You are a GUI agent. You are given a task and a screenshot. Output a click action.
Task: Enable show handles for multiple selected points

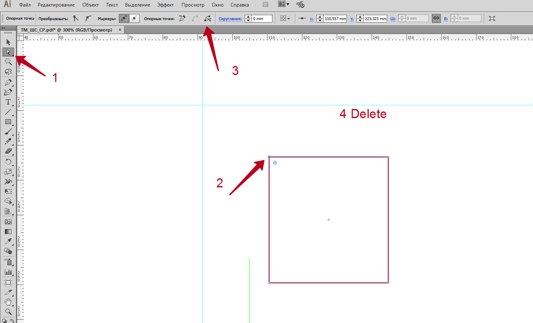[x=124, y=18]
